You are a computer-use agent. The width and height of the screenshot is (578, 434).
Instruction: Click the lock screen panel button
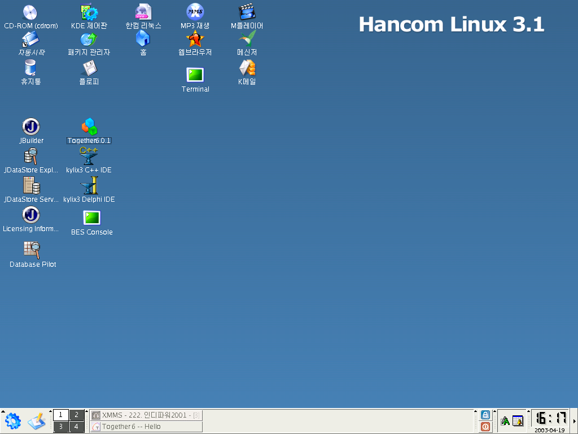[485, 415]
